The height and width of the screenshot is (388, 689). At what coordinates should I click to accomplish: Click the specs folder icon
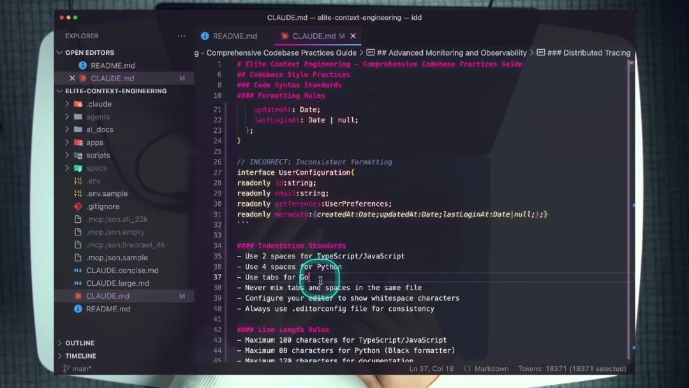pyautogui.click(x=78, y=168)
